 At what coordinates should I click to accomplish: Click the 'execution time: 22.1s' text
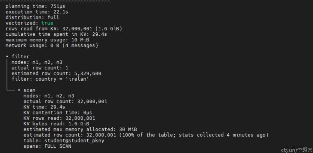(x=37, y=12)
